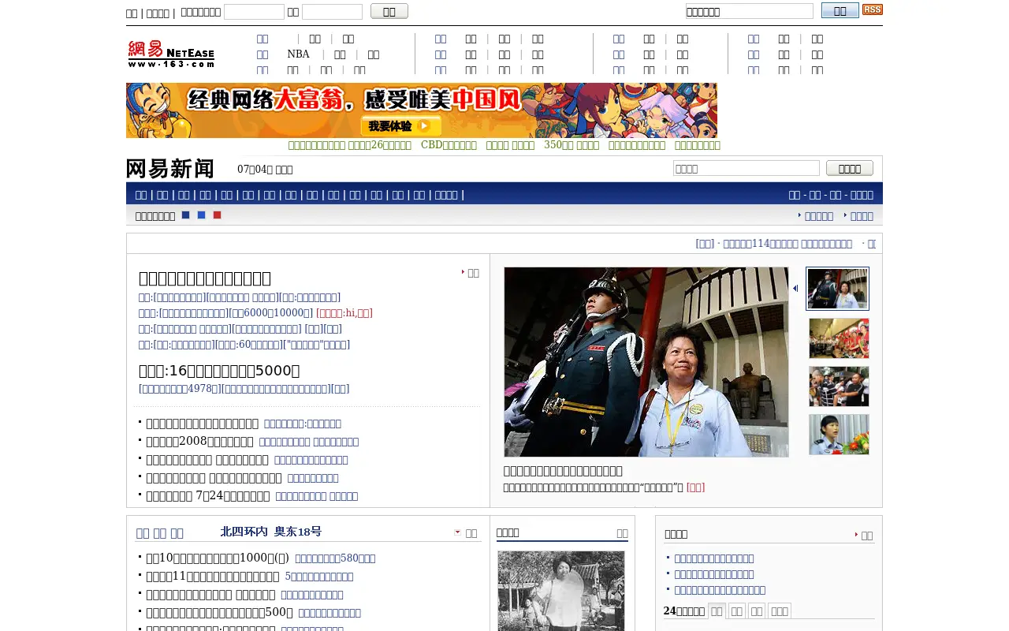Select the dark navy theme color square
Screen dimensions: 1009x631
click(185, 215)
